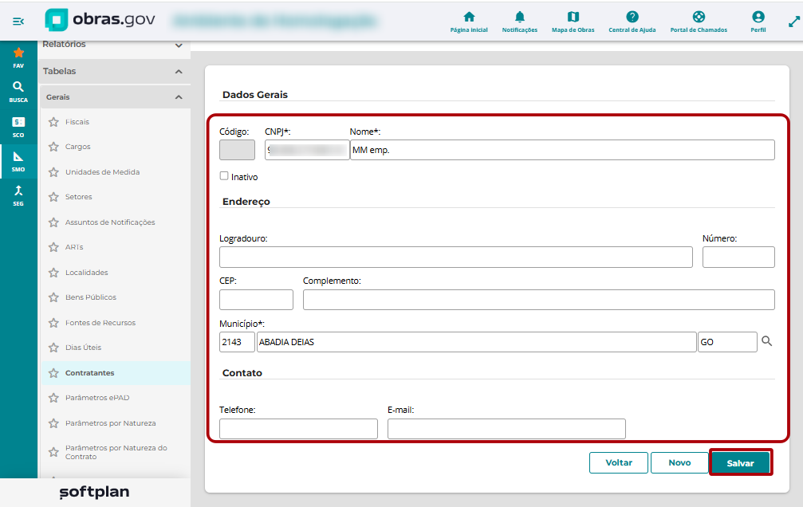803x507 pixels.
Task: Open Parâmetros por Natureza menu item
Action: pyautogui.click(x=111, y=423)
